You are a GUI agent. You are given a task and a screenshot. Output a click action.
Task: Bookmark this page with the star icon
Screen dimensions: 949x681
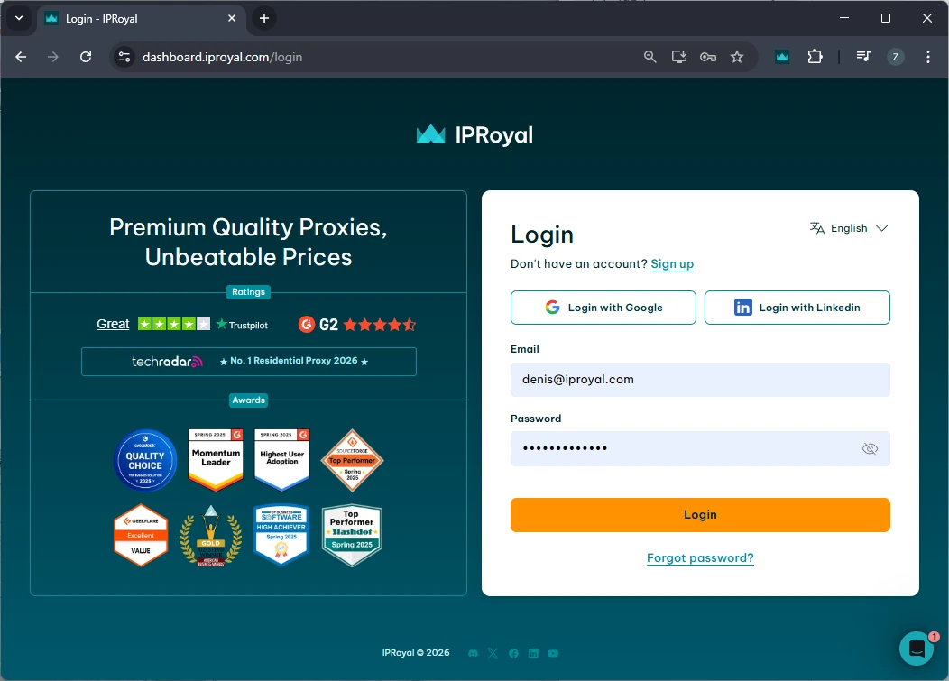click(737, 57)
